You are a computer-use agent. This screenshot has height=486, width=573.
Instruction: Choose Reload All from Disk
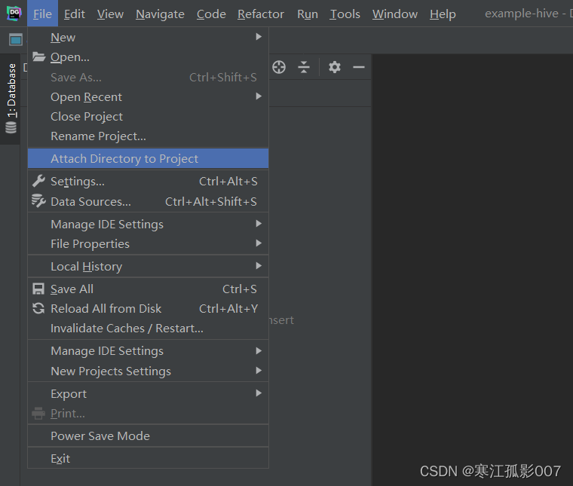pyautogui.click(x=148, y=308)
